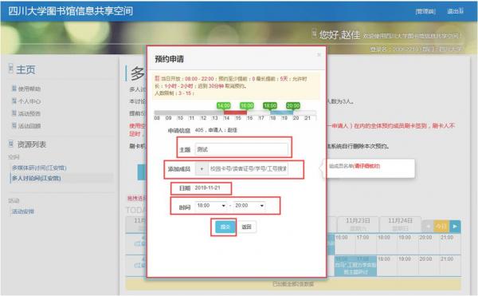Image resolution: width=478 pixels, height=296 pixels.
Task: Switch to the 11月23日 date tab
Action: (x=358, y=224)
